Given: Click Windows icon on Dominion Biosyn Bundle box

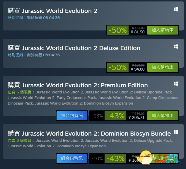Looking at the screenshot, I should [176, 132].
